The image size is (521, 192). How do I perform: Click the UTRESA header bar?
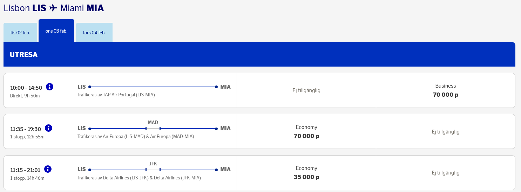[259, 55]
